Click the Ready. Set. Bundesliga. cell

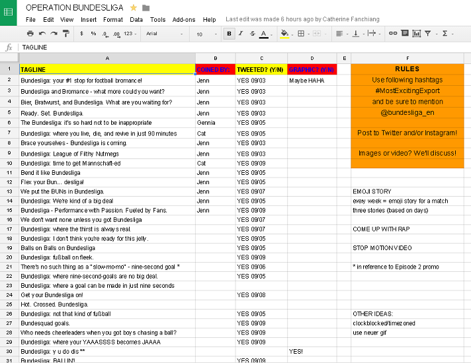(x=107, y=113)
